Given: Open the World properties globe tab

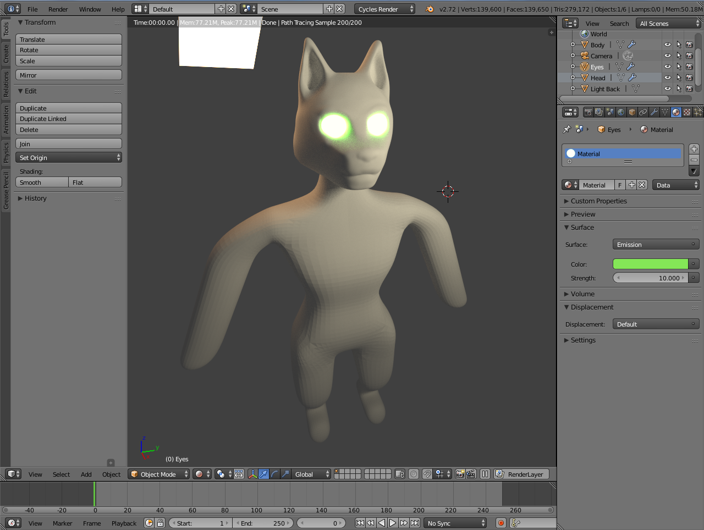Looking at the screenshot, I should click(x=621, y=112).
